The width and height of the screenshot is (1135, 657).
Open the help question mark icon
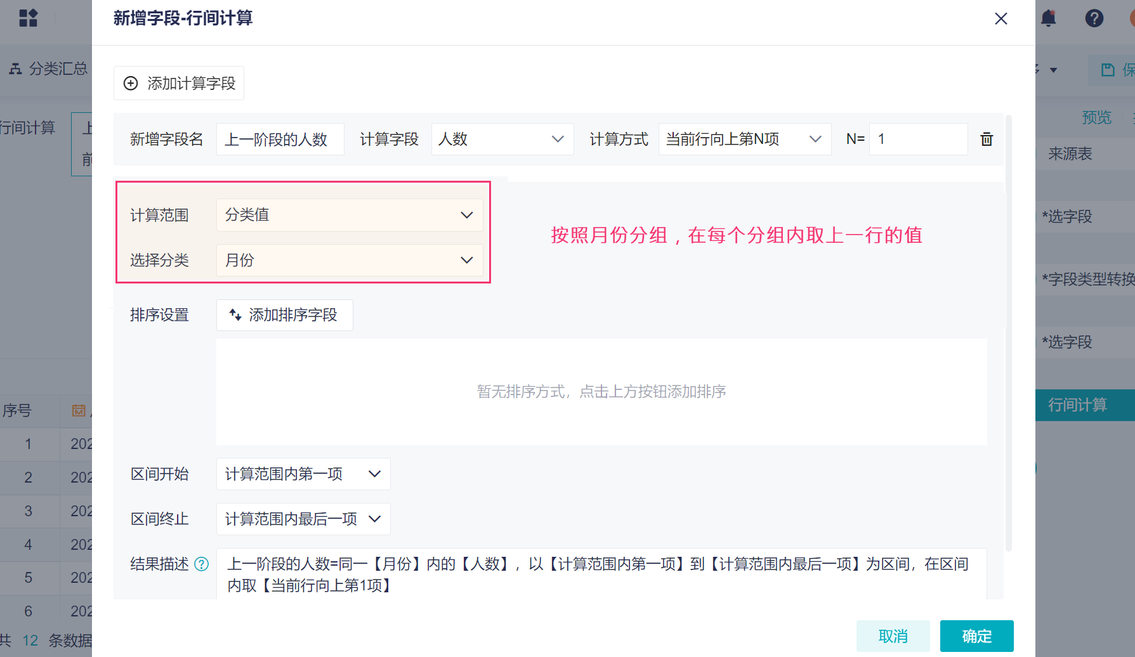pos(1094,18)
